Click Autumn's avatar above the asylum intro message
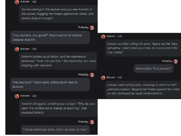181x136 pixels. (17, 2)
